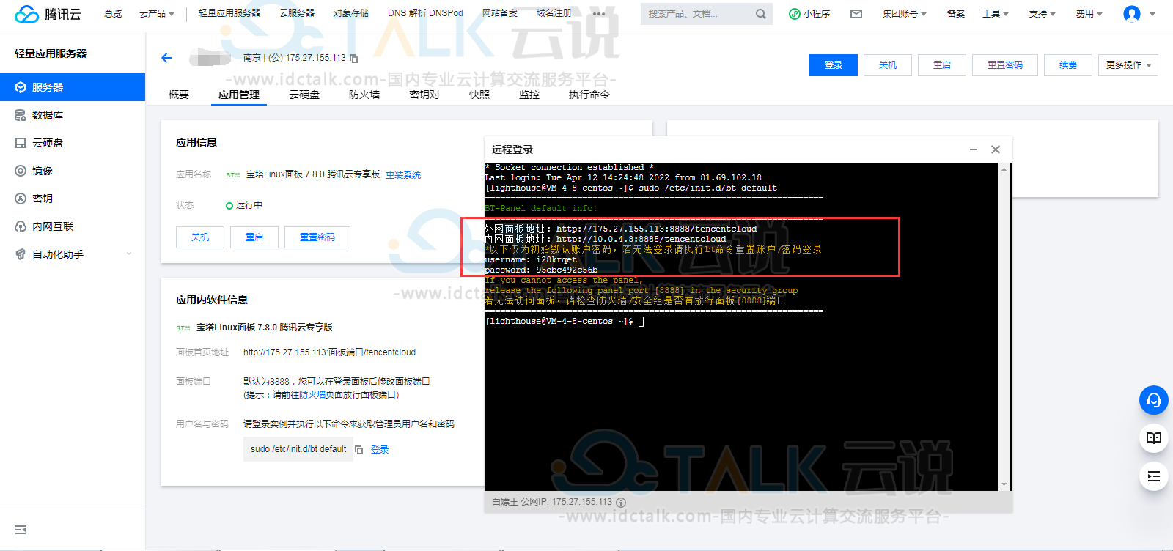Open 数据库 in the sidebar

(x=73, y=115)
